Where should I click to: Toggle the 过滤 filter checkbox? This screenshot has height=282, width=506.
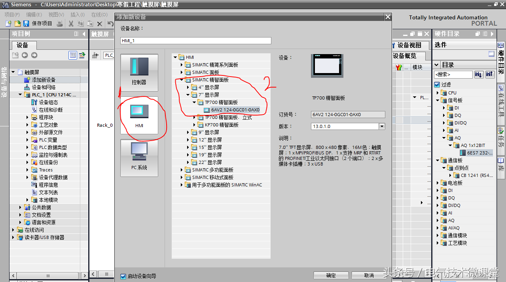tap(437, 85)
